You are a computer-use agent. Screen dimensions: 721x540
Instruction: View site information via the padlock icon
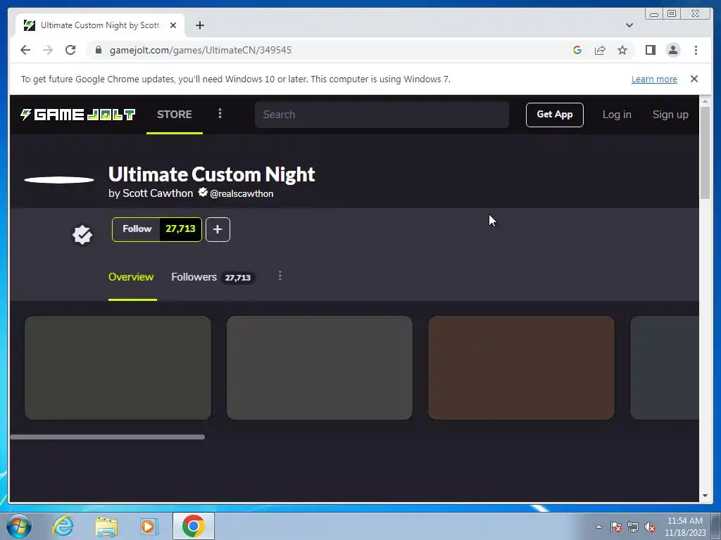pyautogui.click(x=99, y=50)
